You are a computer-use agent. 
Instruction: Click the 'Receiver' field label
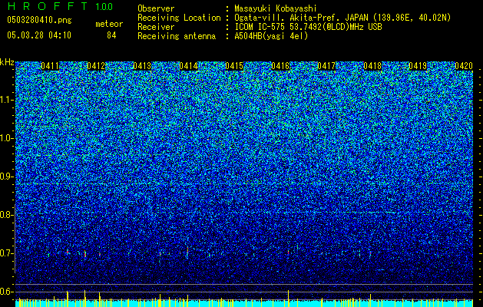pos(156,27)
